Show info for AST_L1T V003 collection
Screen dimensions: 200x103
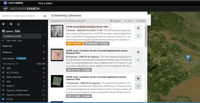click(138, 78)
